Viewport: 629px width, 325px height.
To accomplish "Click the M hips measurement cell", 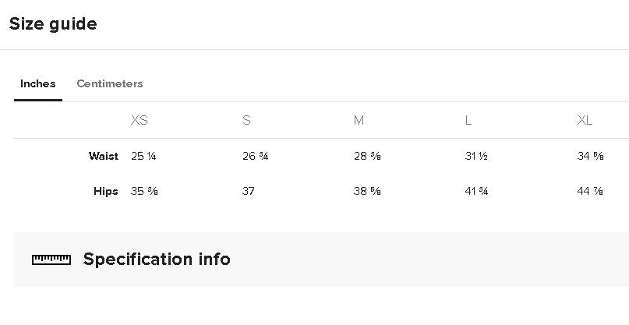I will [x=367, y=191].
